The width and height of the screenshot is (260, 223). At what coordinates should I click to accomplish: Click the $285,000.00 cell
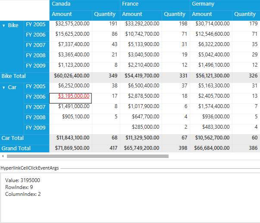tap(141, 129)
